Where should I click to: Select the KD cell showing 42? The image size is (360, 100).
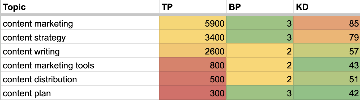[327, 93]
